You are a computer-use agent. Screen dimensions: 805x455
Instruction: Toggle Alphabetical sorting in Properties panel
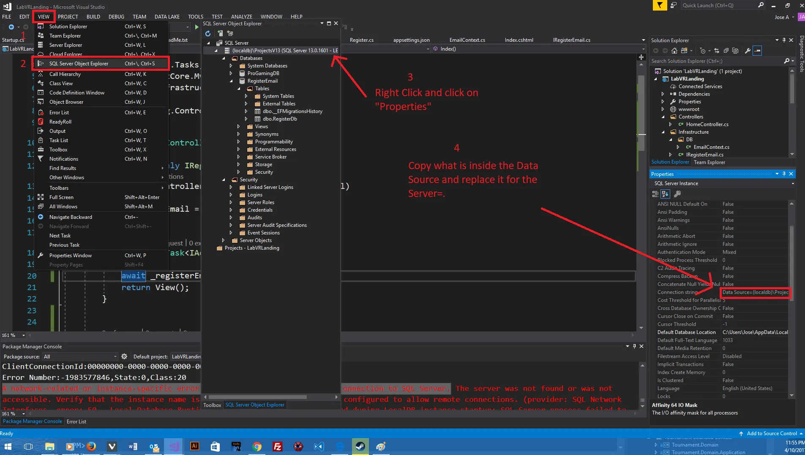click(x=665, y=194)
